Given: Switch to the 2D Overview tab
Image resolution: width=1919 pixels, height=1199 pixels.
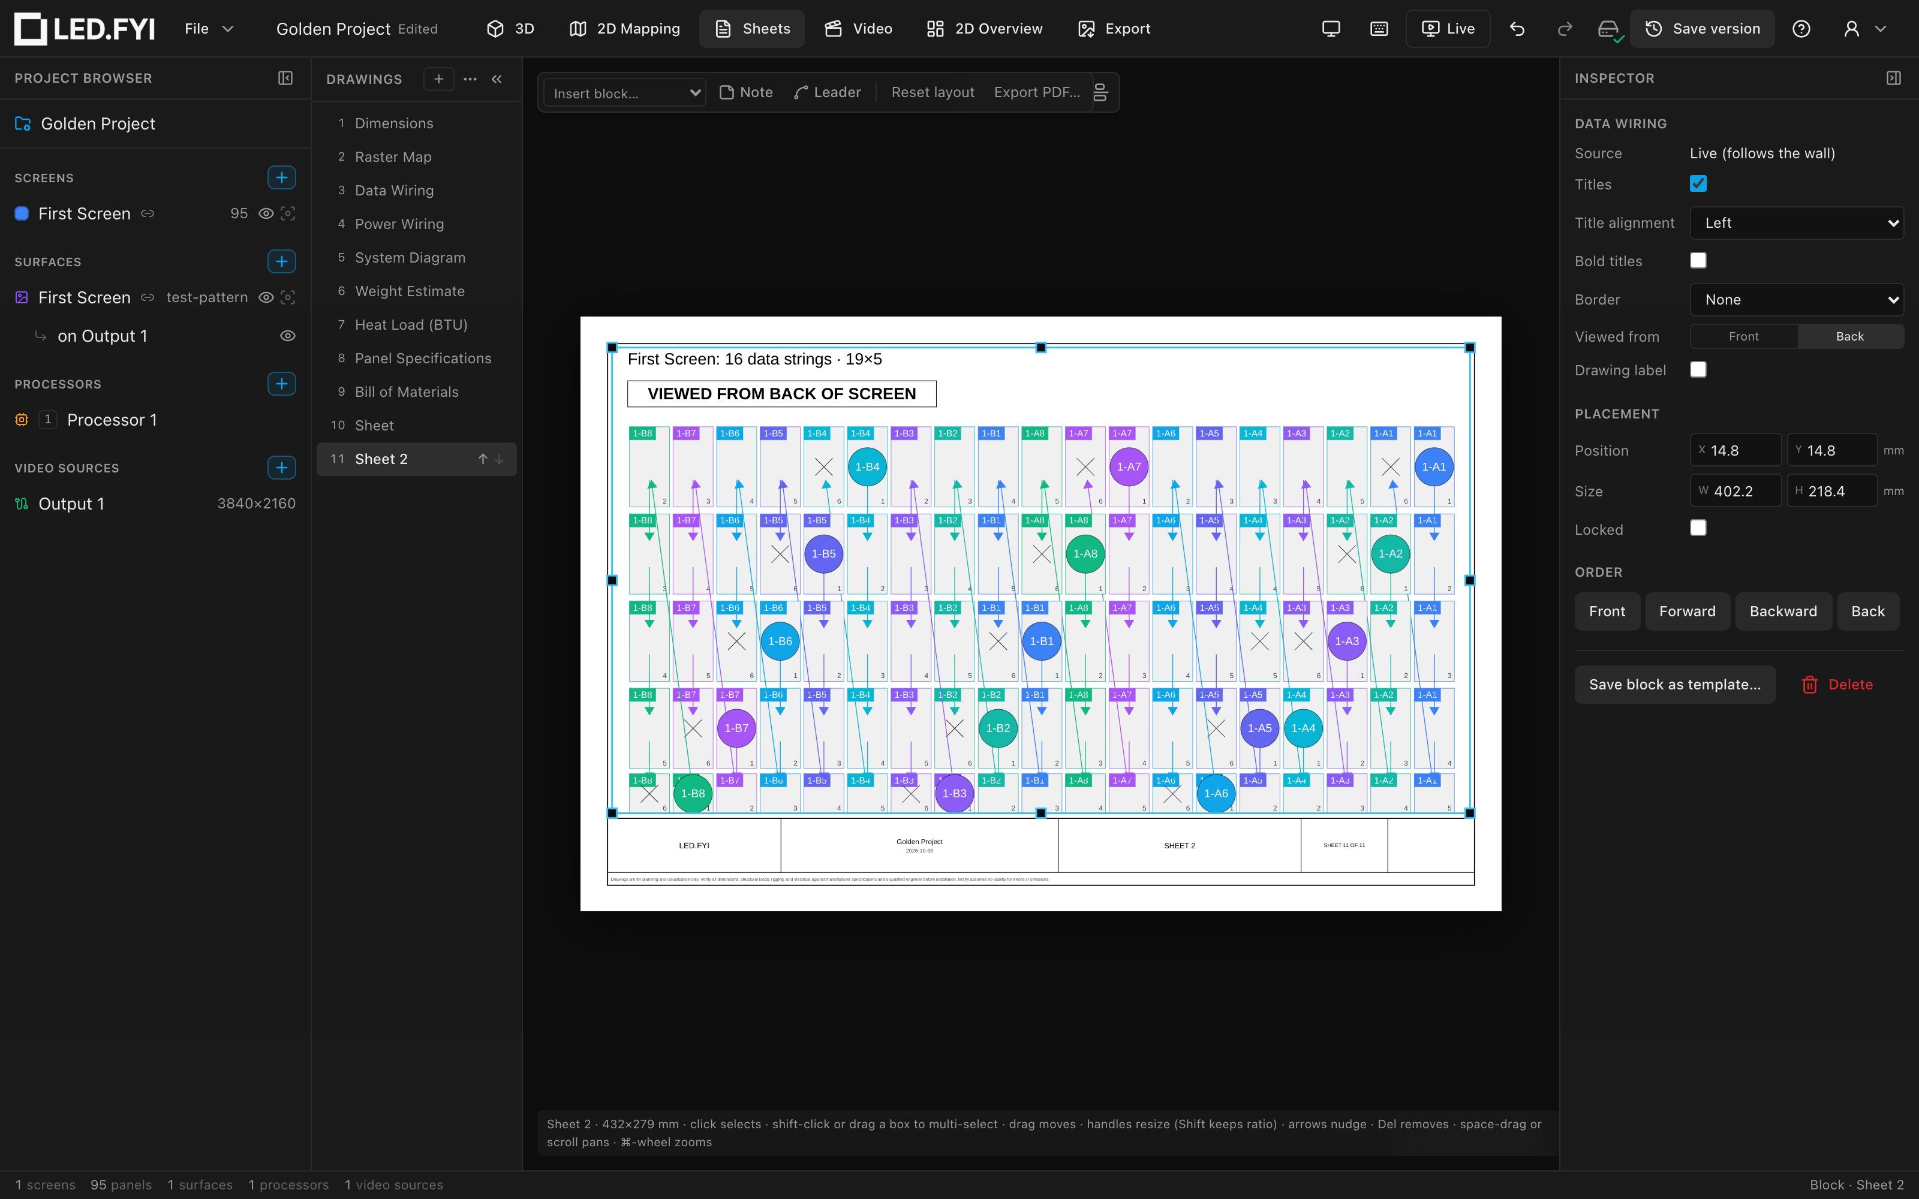Looking at the screenshot, I should 985,29.
